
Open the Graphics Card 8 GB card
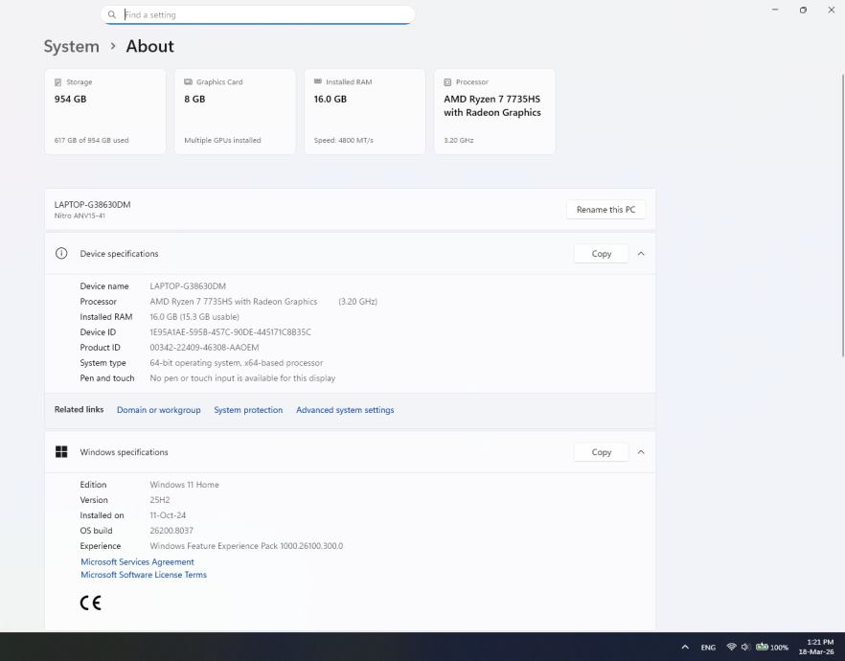pyautogui.click(x=235, y=111)
